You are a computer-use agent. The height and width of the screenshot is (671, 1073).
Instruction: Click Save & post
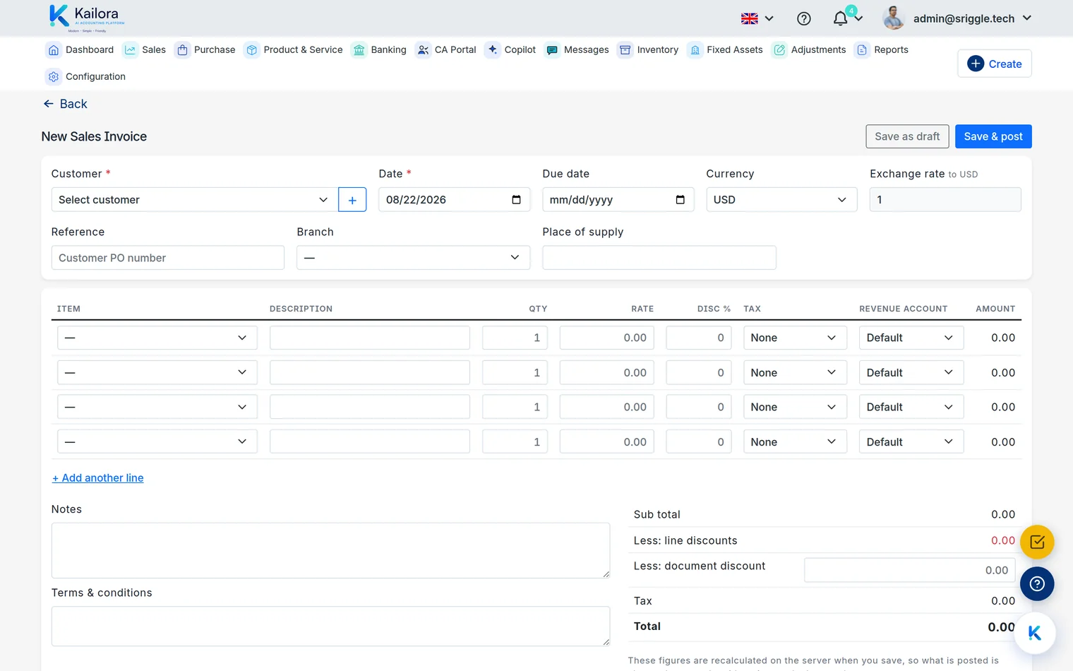[x=993, y=136]
